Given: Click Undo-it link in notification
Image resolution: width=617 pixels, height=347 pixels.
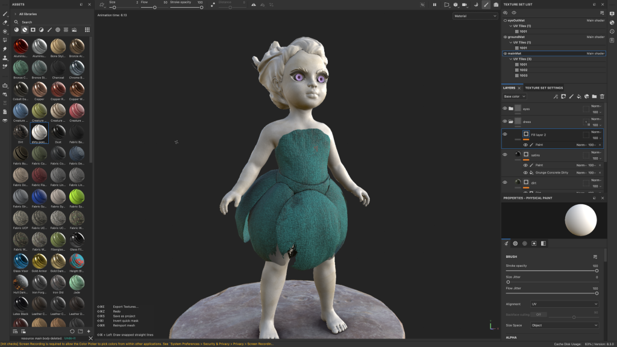Looking at the screenshot, I should 70,339.
